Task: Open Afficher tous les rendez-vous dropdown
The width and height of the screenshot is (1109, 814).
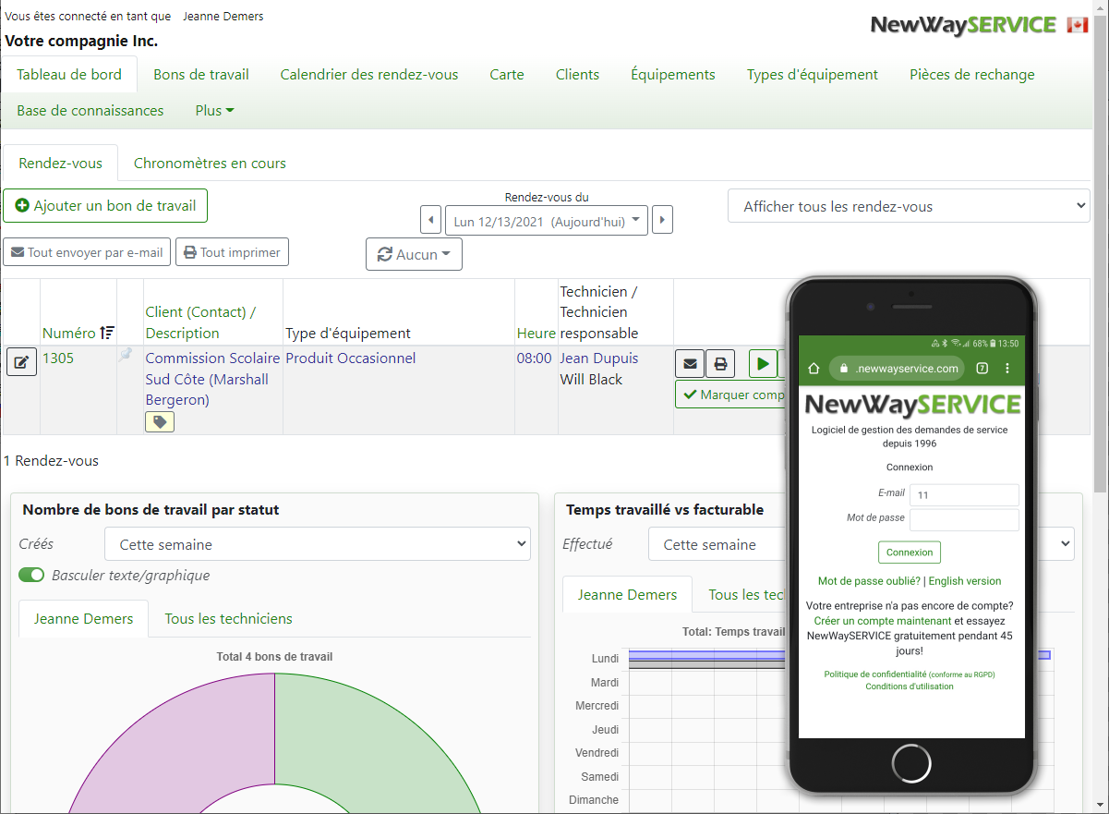Action: [909, 207]
